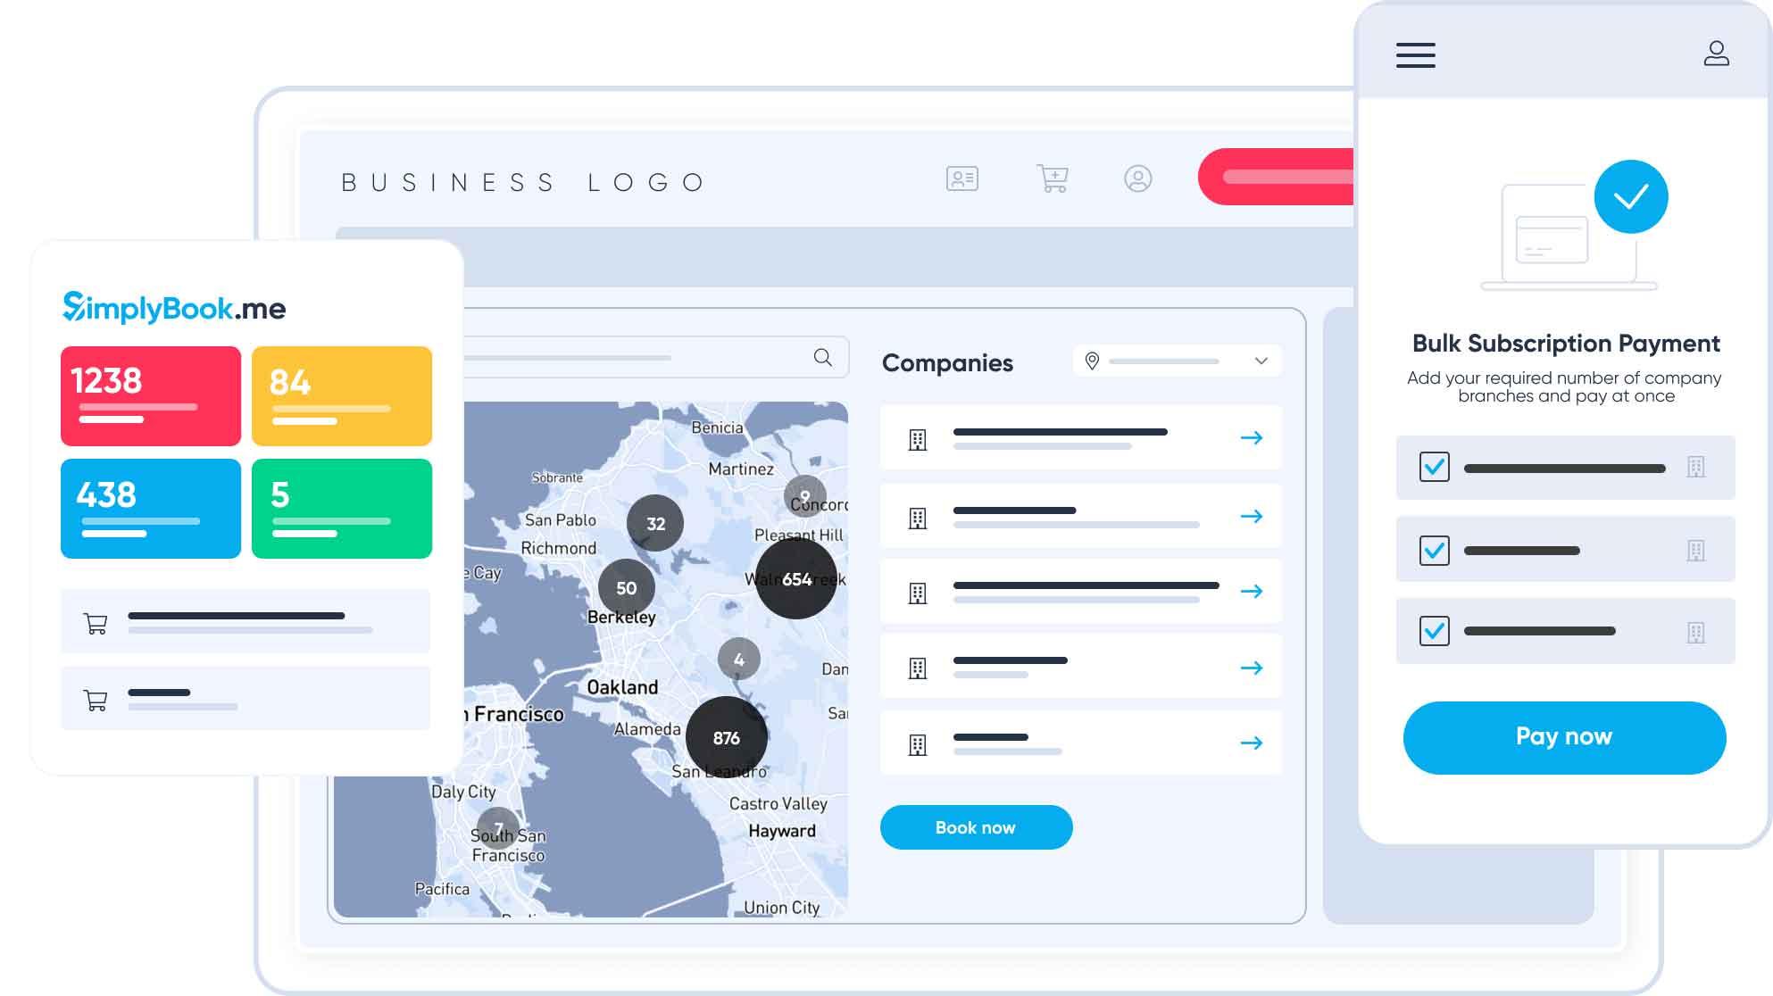Click the 876 map cluster marker
The height and width of the screenshot is (996, 1773).
(727, 737)
